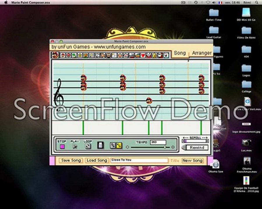Screen dimensions: 262x209
Task: Click the scroll right arrow
Action: [x=207, y=141]
